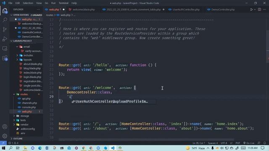
Task: Open the Search view in activity bar
Action: tap(5, 20)
